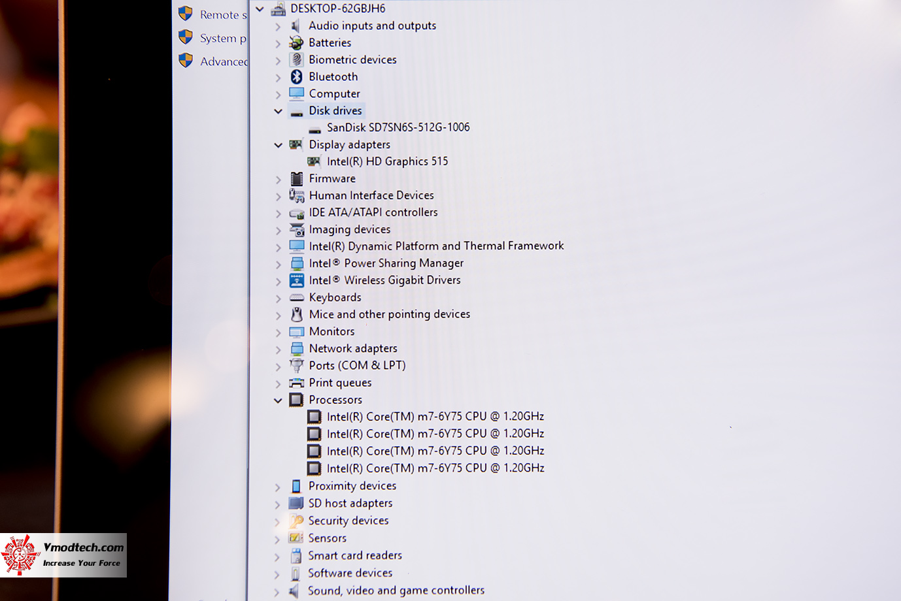The image size is (901, 601).
Task: Select the 'Intel(R) HD Graphics 515' entry
Action: tap(388, 161)
